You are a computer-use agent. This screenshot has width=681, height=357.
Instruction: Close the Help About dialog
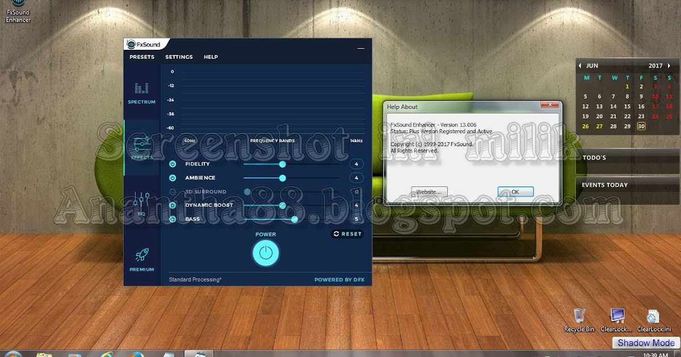coord(549,105)
